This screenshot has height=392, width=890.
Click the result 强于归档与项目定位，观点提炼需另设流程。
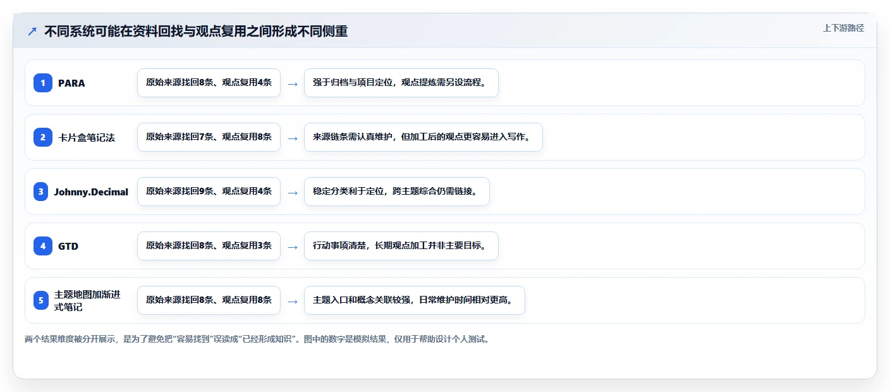click(x=401, y=83)
